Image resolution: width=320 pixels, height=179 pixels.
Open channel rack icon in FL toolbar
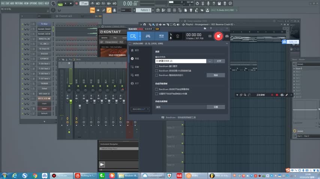pyautogui.click(x=169, y=10)
